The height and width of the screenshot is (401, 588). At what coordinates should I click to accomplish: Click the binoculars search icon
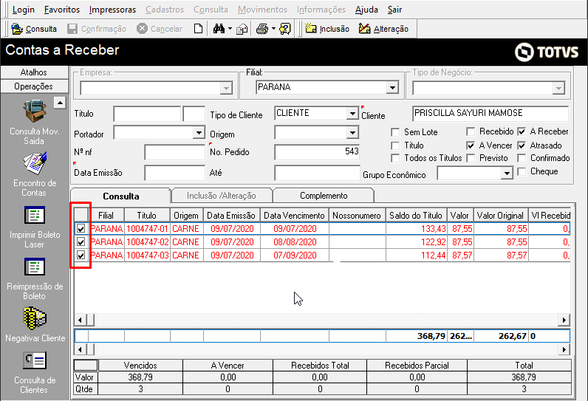coord(219,29)
